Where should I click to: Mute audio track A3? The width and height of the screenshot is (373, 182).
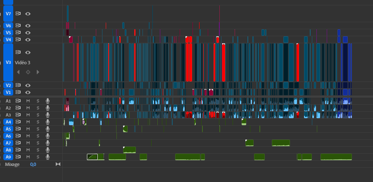(28, 115)
